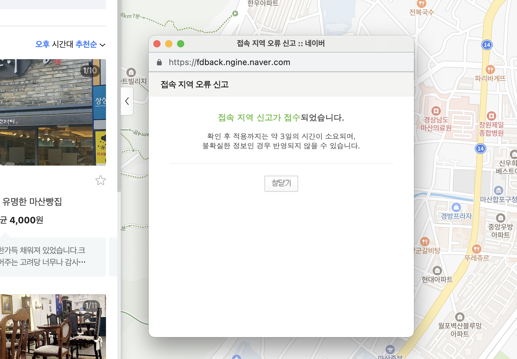Viewport: 517px width, 359px height.
Task: Maximize the feedback popup with green button
Action: [181, 44]
